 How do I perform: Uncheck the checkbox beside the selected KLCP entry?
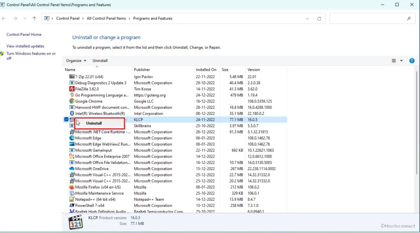(66, 119)
